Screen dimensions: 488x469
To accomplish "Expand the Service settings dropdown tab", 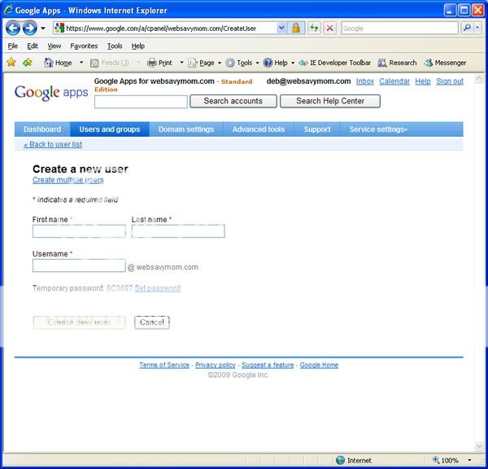I will (378, 129).
